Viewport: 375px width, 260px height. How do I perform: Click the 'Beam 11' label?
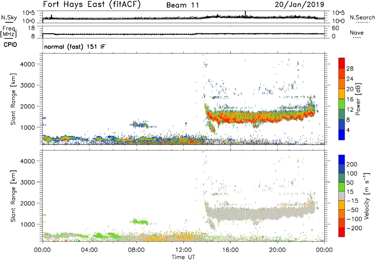point(183,5)
